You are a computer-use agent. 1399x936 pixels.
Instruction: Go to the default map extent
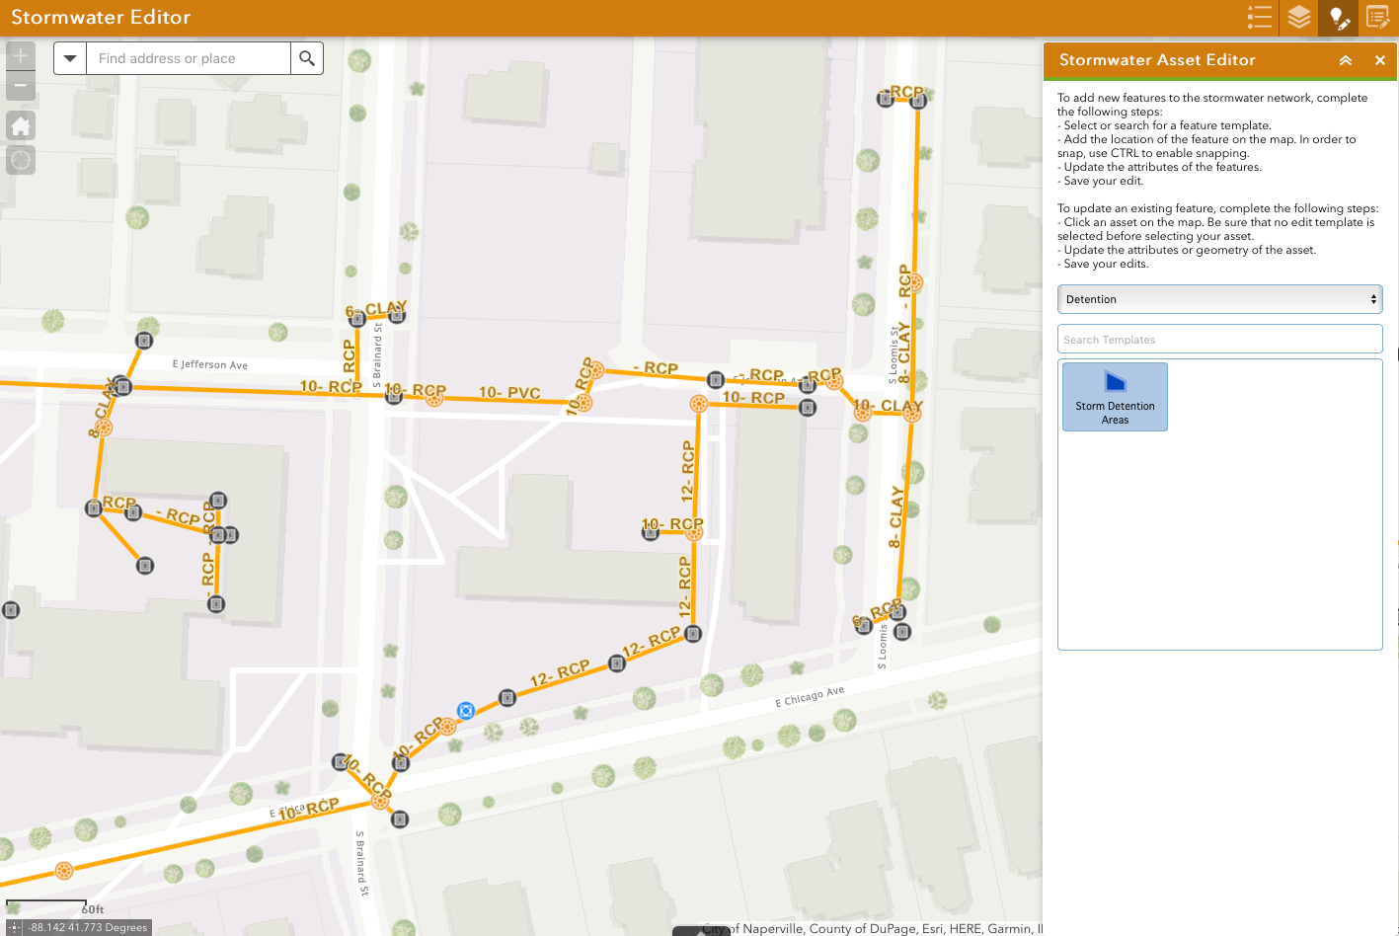pos(21,125)
